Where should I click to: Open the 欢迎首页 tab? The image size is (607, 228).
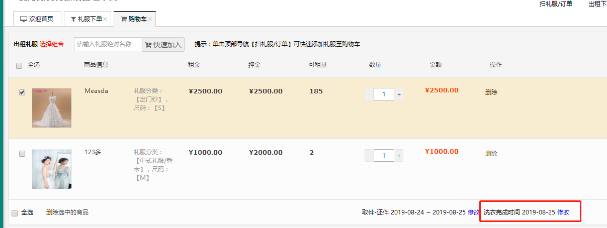point(37,19)
